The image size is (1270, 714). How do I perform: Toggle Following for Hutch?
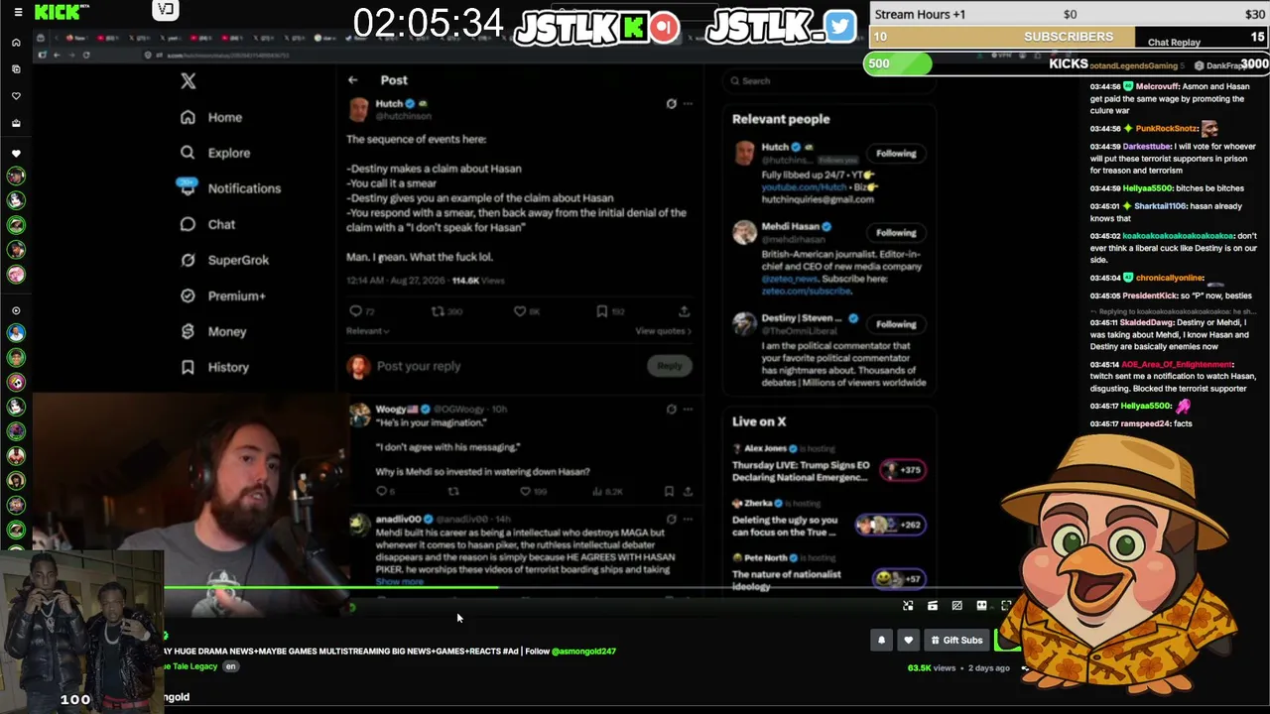tap(896, 154)
